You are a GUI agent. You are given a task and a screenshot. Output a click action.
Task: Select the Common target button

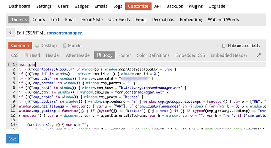click(20, 46)
